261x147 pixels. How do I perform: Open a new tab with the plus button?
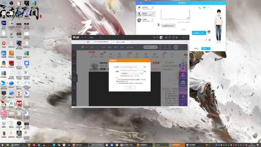tap(132, 42)
